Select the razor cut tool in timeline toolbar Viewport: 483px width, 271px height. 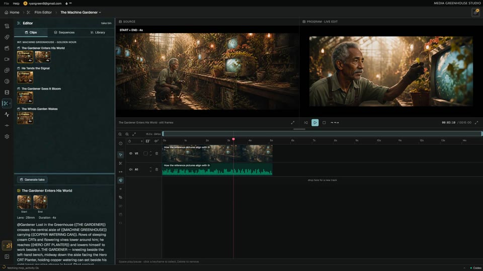(120, 163)
